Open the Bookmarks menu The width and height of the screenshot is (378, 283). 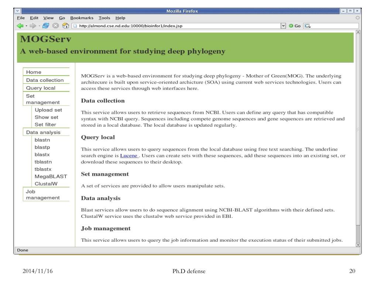[x=82, y=18]
